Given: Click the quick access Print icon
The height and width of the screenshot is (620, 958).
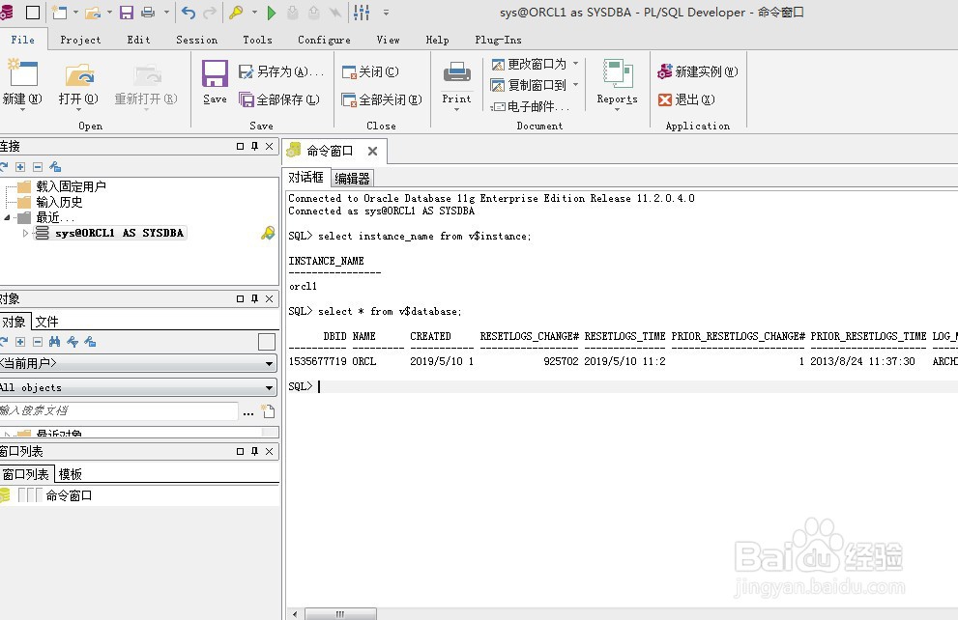Looking at the screenshot, I should point(148,13).
